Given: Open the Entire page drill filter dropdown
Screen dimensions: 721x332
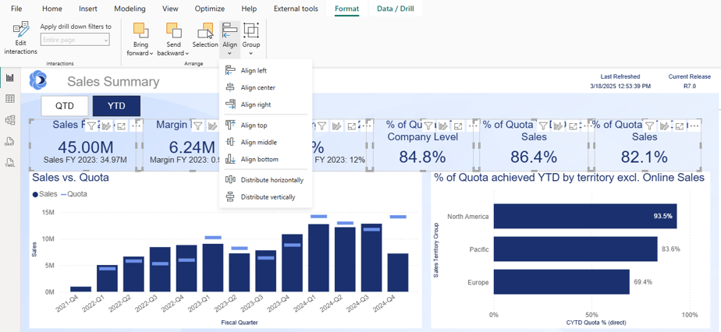Looking at the screenshot, I should (x=75, y=40).
